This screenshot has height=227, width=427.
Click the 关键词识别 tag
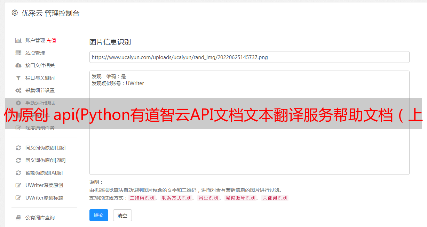pyautogui.click(x=275, y=198)
